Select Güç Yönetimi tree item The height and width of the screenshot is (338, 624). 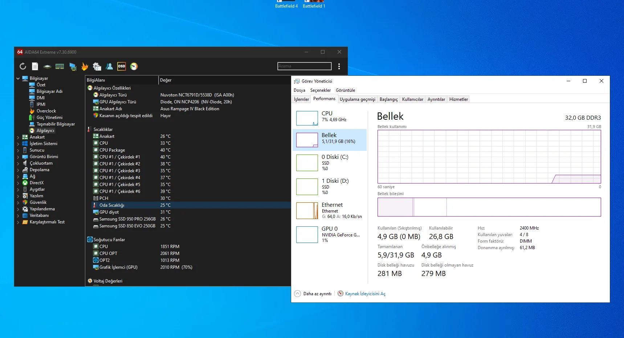coord(49,118)
